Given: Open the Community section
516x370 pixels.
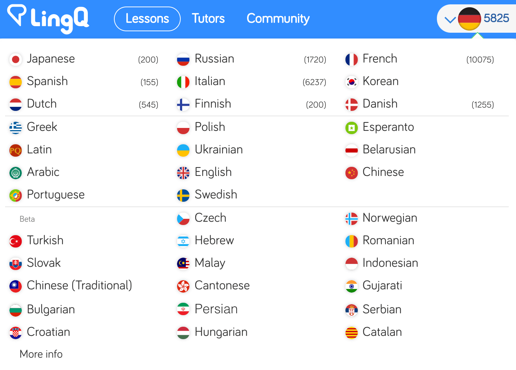Looking at the screenshot, I should point(278,19).
